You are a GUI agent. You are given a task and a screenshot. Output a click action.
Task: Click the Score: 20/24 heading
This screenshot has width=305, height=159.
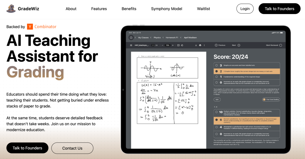[231, 57]
